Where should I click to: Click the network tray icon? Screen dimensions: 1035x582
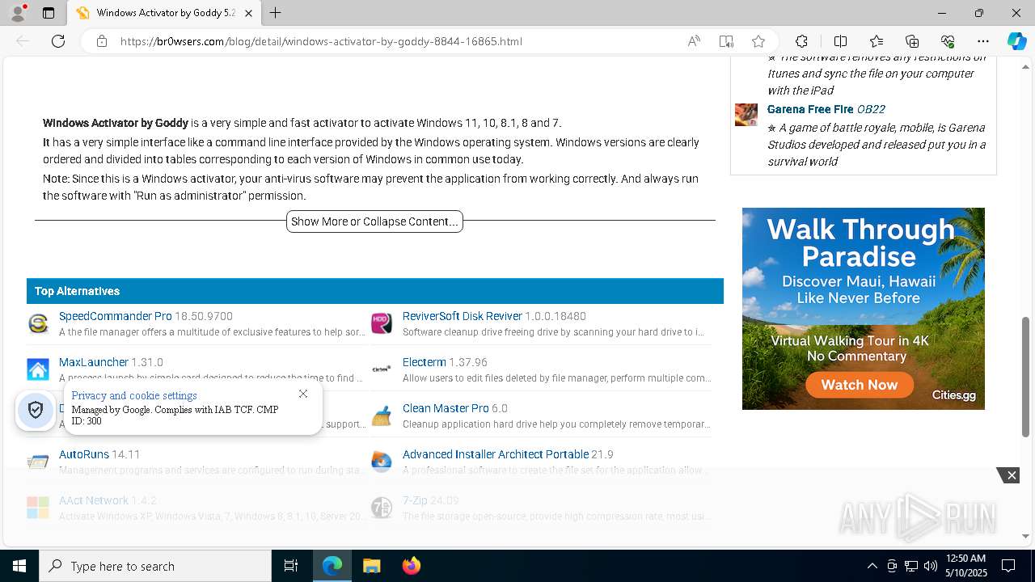[911, 566]
